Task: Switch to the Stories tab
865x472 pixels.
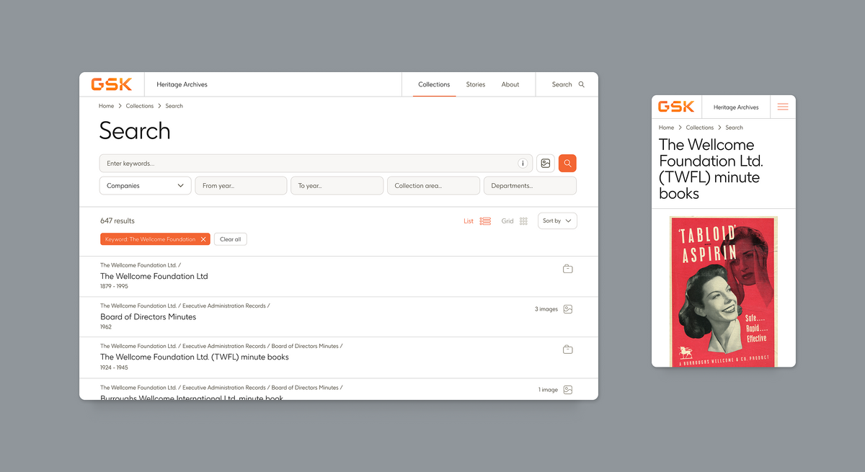Action: coord(475,84)
